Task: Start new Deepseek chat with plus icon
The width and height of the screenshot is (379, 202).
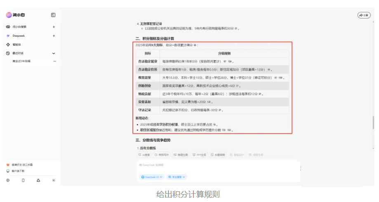Action: click(54, 36)
